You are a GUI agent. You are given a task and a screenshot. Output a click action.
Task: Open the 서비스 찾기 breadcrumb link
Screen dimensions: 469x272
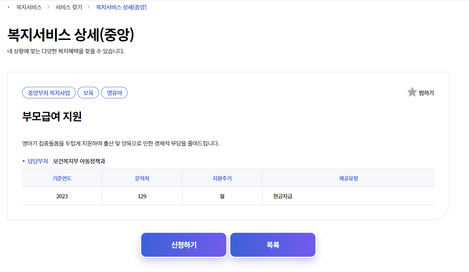[x=68, y=7]
